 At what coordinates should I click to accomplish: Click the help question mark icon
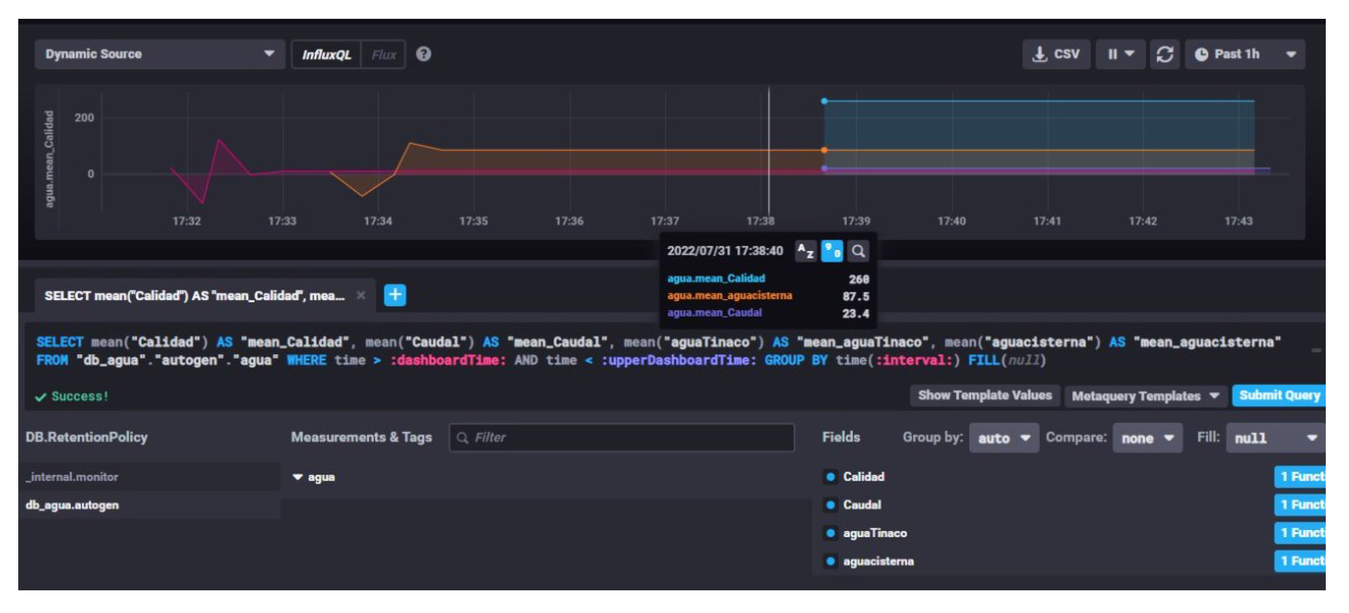click(423, 54)
